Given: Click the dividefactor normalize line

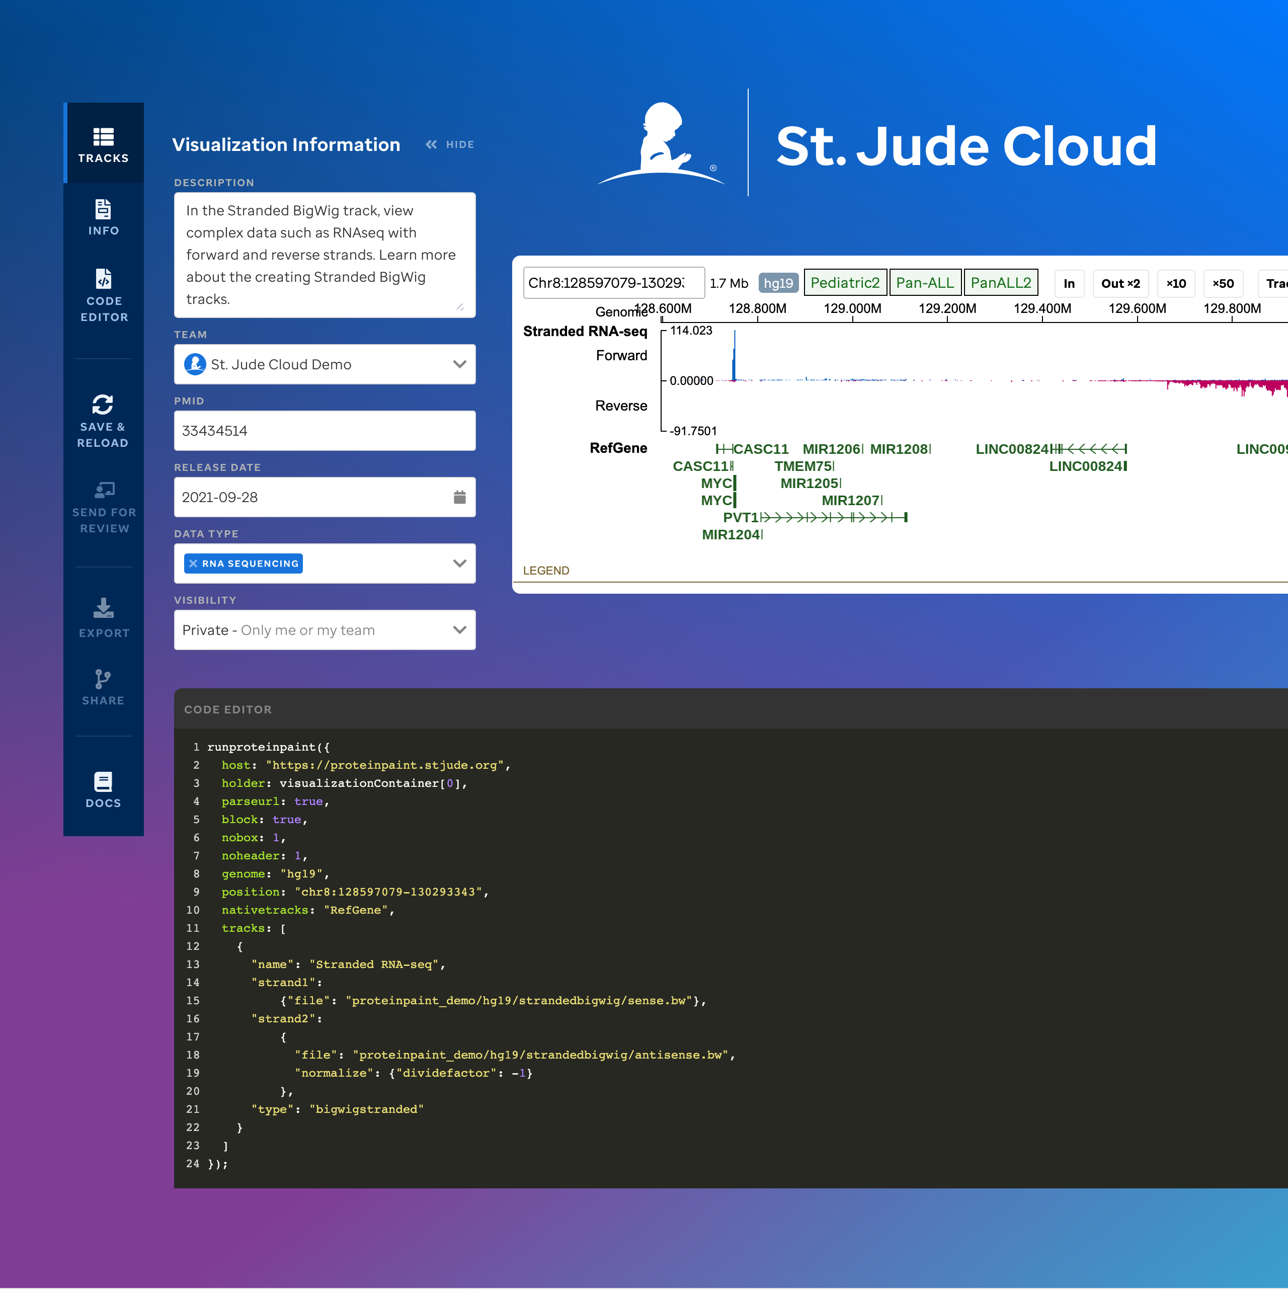Looking at the screenshot, I should coord(414,1074).
